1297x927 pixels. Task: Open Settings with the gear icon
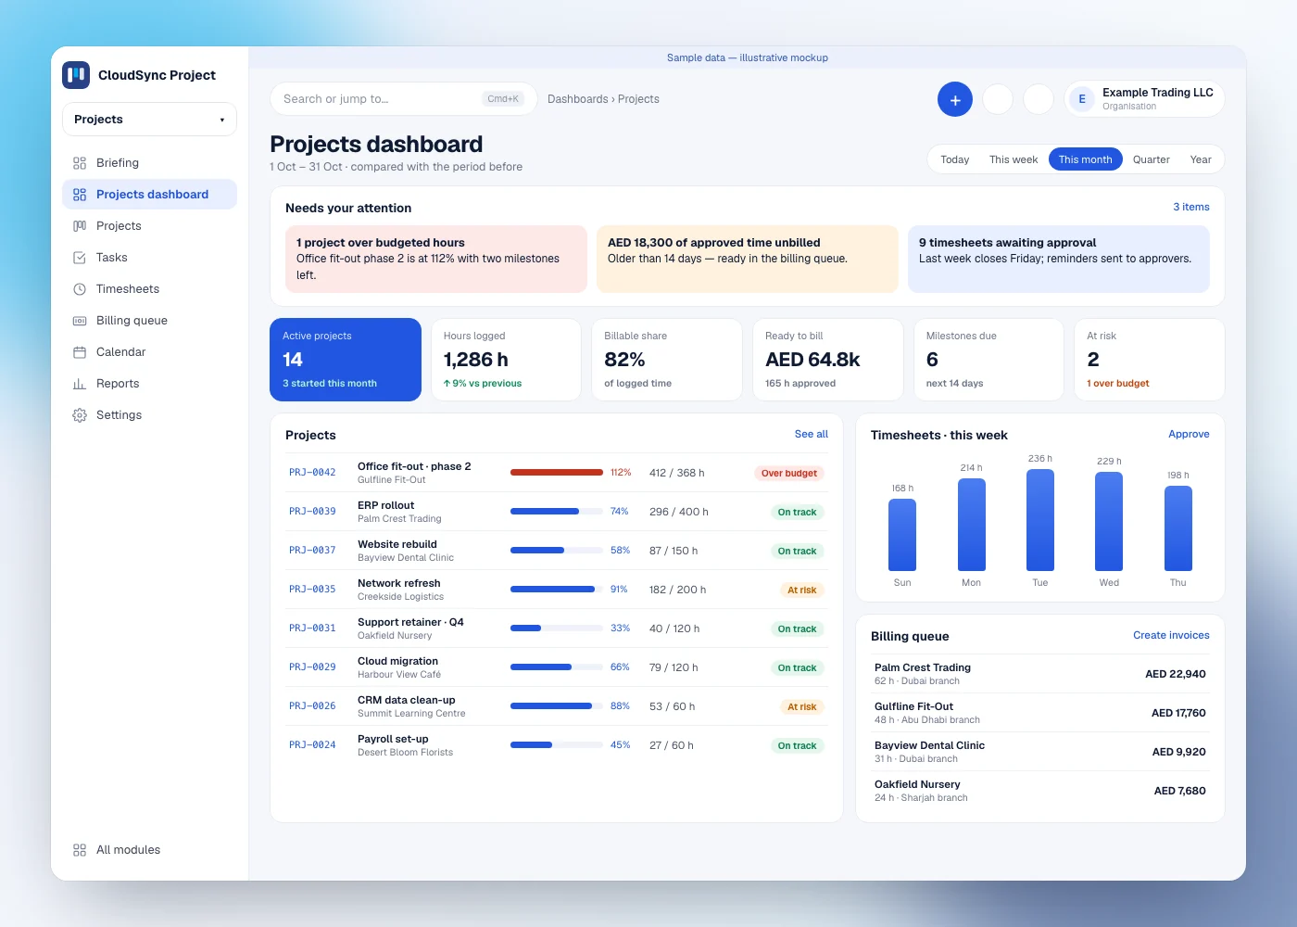coord(149,415)
